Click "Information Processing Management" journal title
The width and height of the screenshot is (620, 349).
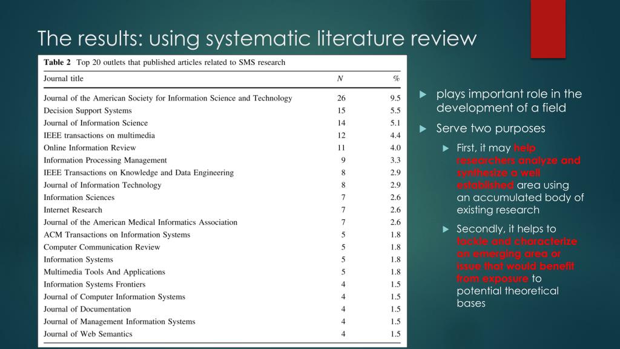tap(105, 160)
